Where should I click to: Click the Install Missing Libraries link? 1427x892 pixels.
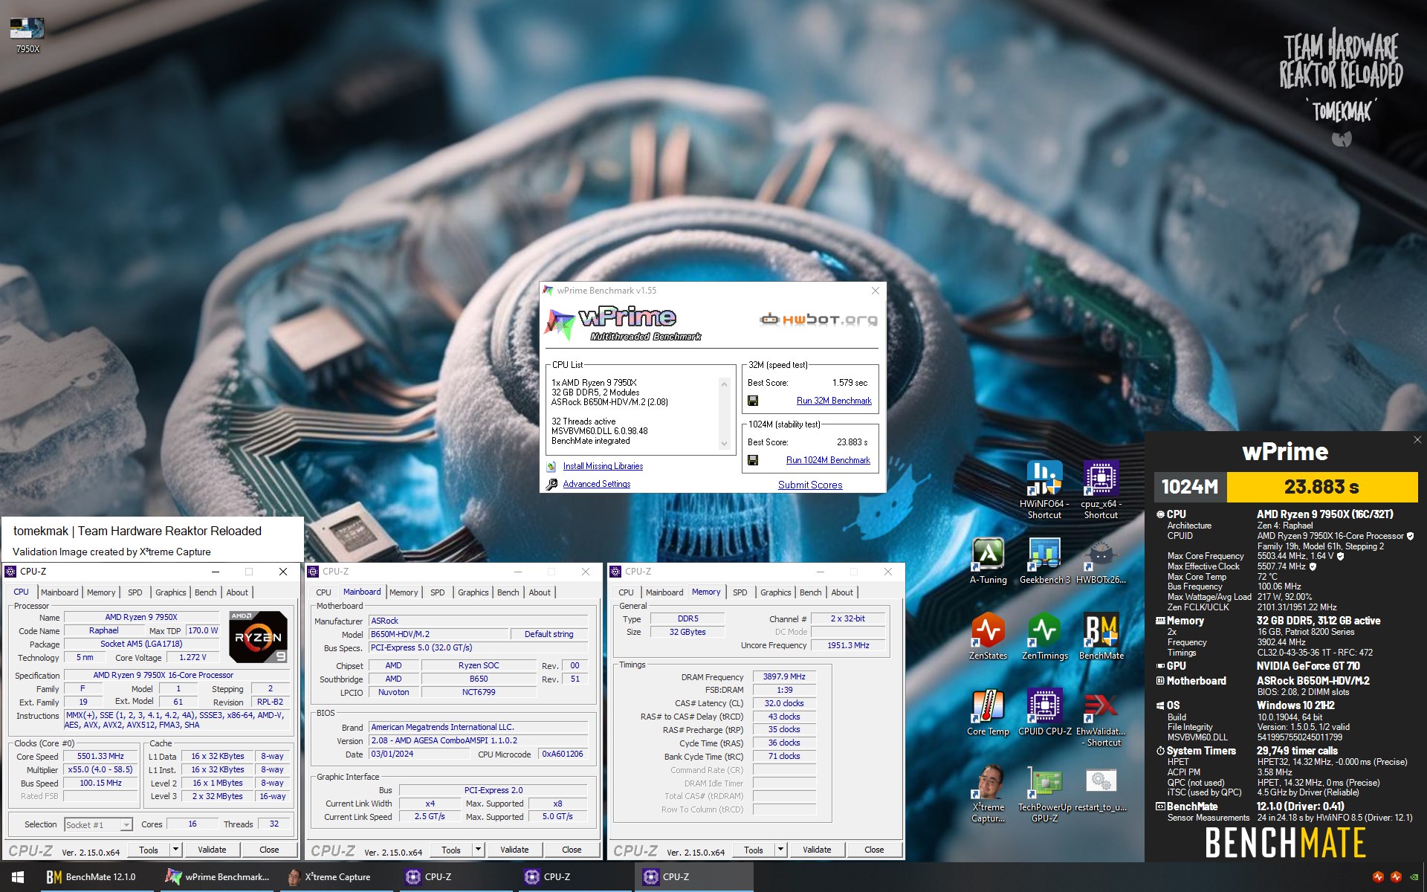[603, 466]
